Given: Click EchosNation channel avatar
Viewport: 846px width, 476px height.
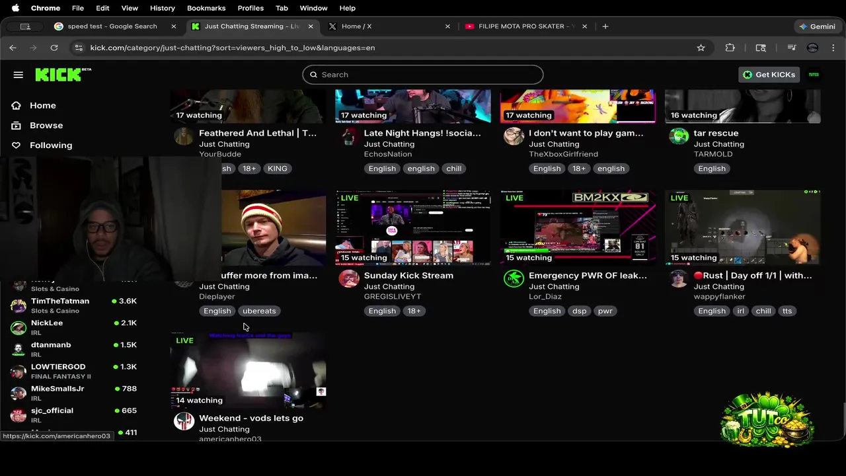Looking at the screenshot, I should [348, 136].
